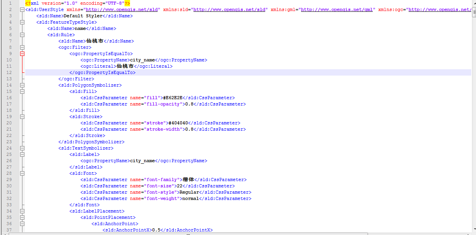Collapse the ogc:Filter fold marker
476x235 pixels.
[22, 47]
